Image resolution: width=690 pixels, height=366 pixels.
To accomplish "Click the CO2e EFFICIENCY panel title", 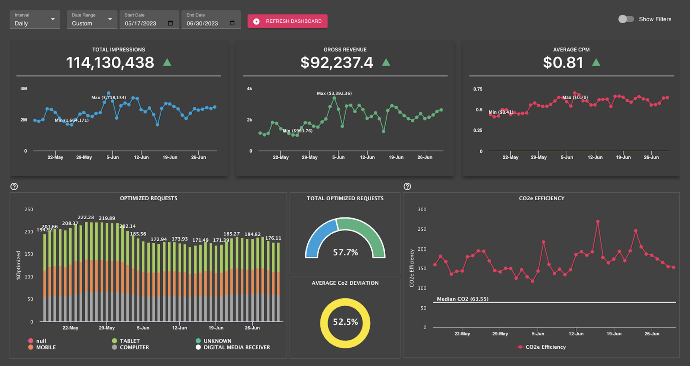I will tap(542, 198).
